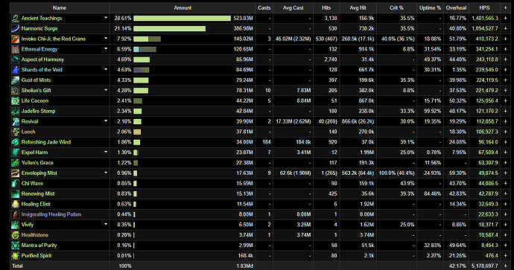
Task: Click the Ethereal Energy spell icon
Action: (x=16, y=49)
